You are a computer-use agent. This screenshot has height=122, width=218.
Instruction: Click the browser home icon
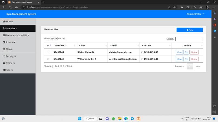(x=16, y=7)
